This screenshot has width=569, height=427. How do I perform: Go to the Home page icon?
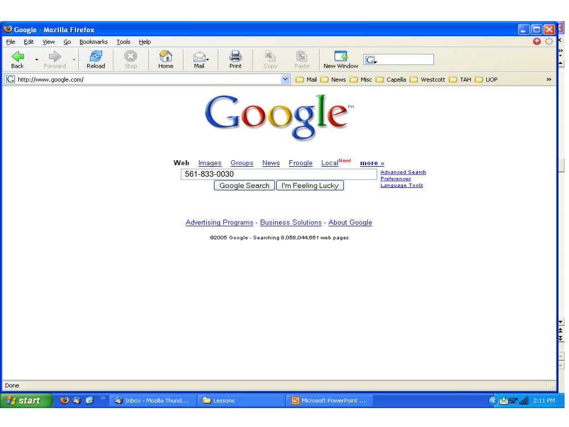coord(166,56)
